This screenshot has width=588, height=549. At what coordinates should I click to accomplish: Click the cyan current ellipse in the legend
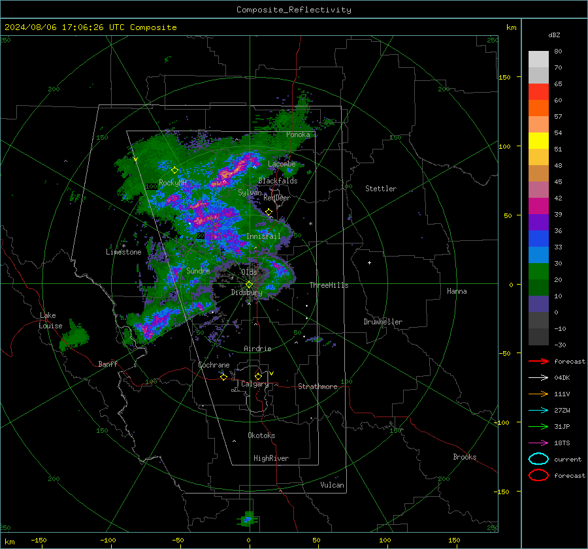pos(538,459)
